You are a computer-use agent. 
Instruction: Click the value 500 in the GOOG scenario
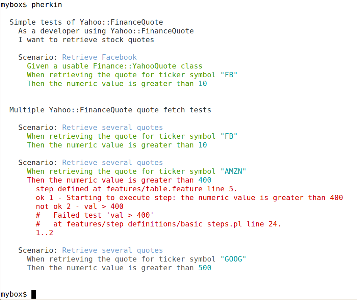pos(205,268)
